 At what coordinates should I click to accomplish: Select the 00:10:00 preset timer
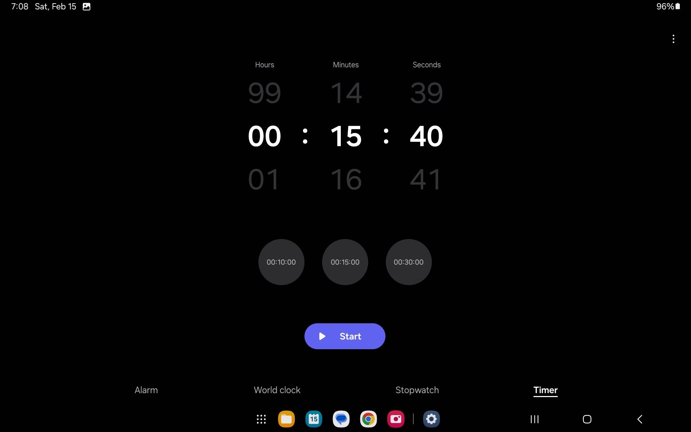[x=281, y=261]
